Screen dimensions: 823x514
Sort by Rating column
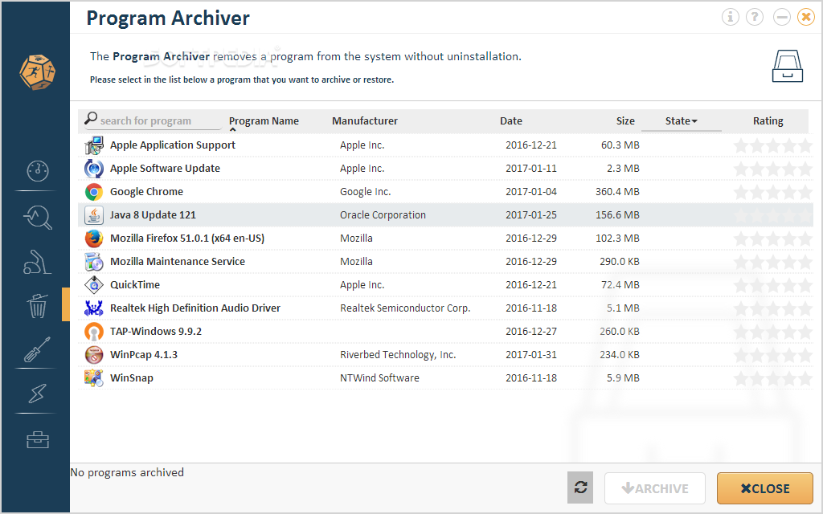pyautogui.click(x=768, y=120)
